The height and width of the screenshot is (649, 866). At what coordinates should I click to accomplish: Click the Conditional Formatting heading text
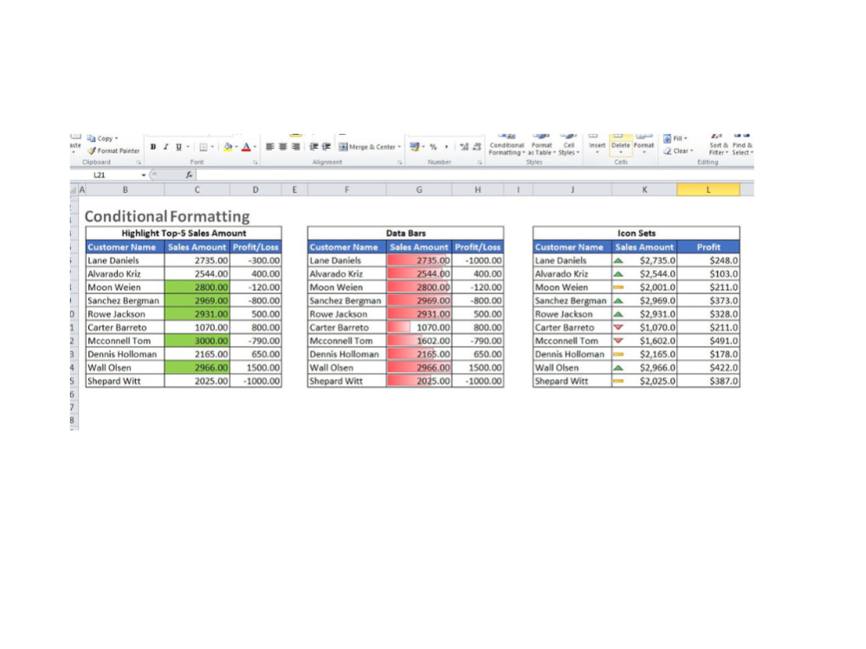[167, 216]
